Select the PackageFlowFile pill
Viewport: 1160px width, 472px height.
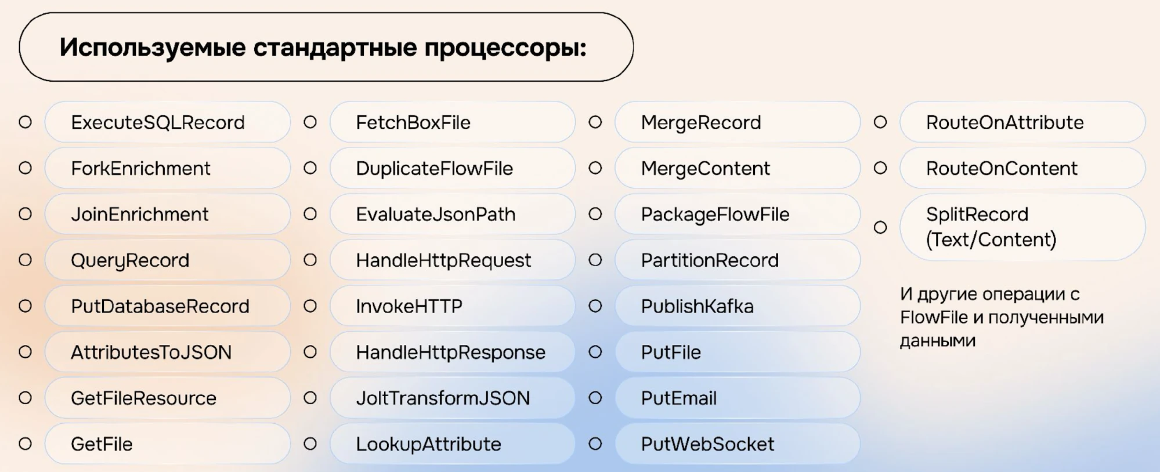[737, 214]
